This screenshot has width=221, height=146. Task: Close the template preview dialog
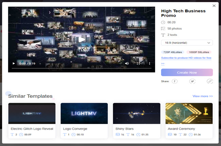coord(214,6)
